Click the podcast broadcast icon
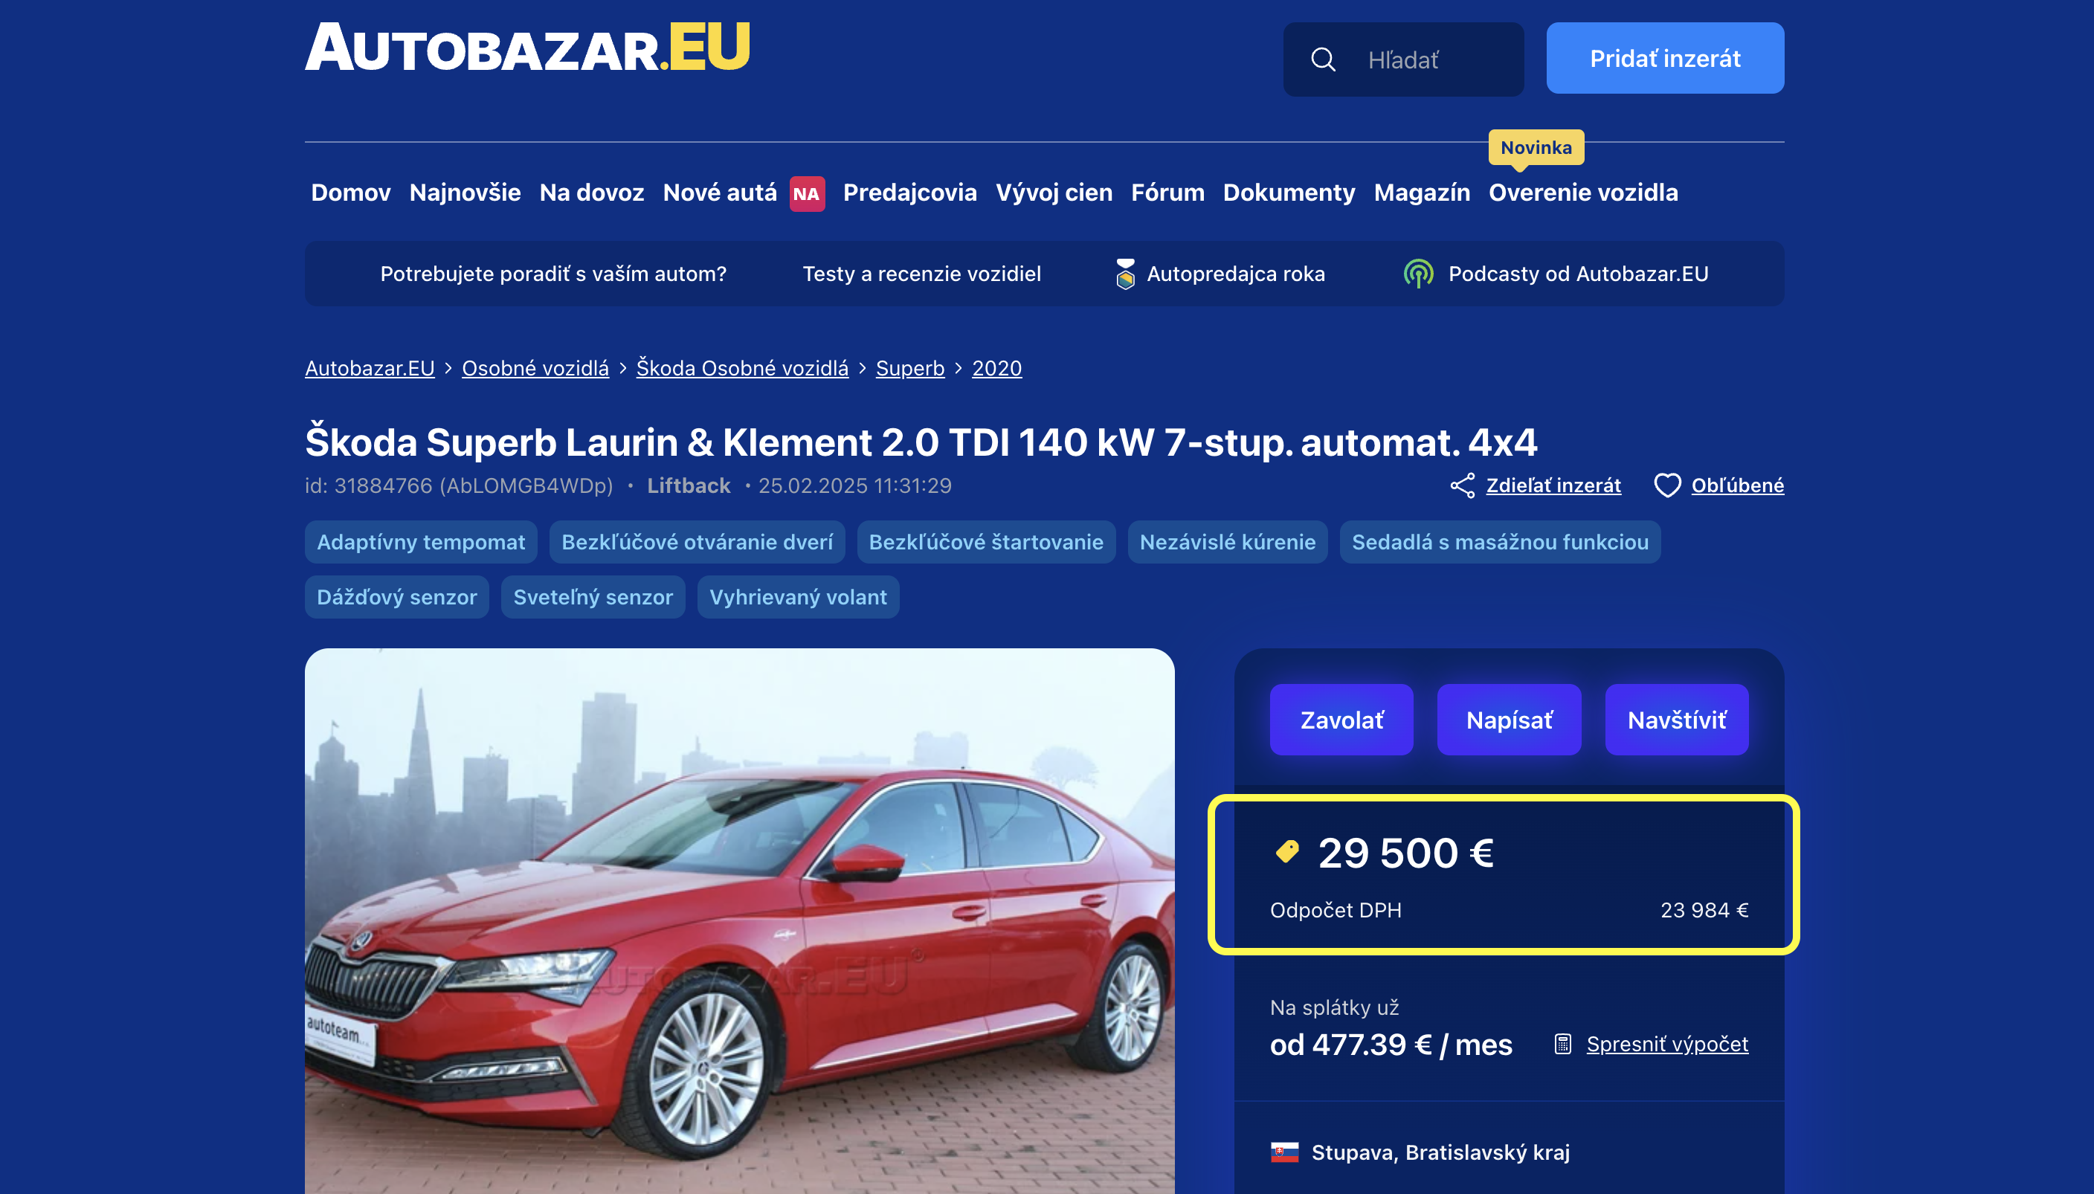This screenshot has width=2094, height=1194. pos(1419,274)
